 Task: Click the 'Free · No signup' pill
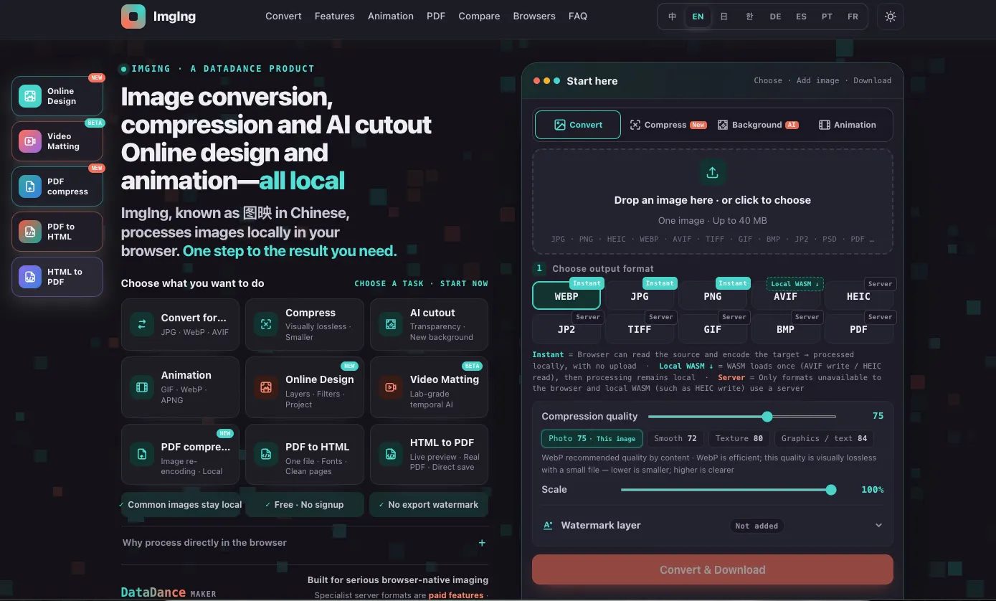coord(304,505)
